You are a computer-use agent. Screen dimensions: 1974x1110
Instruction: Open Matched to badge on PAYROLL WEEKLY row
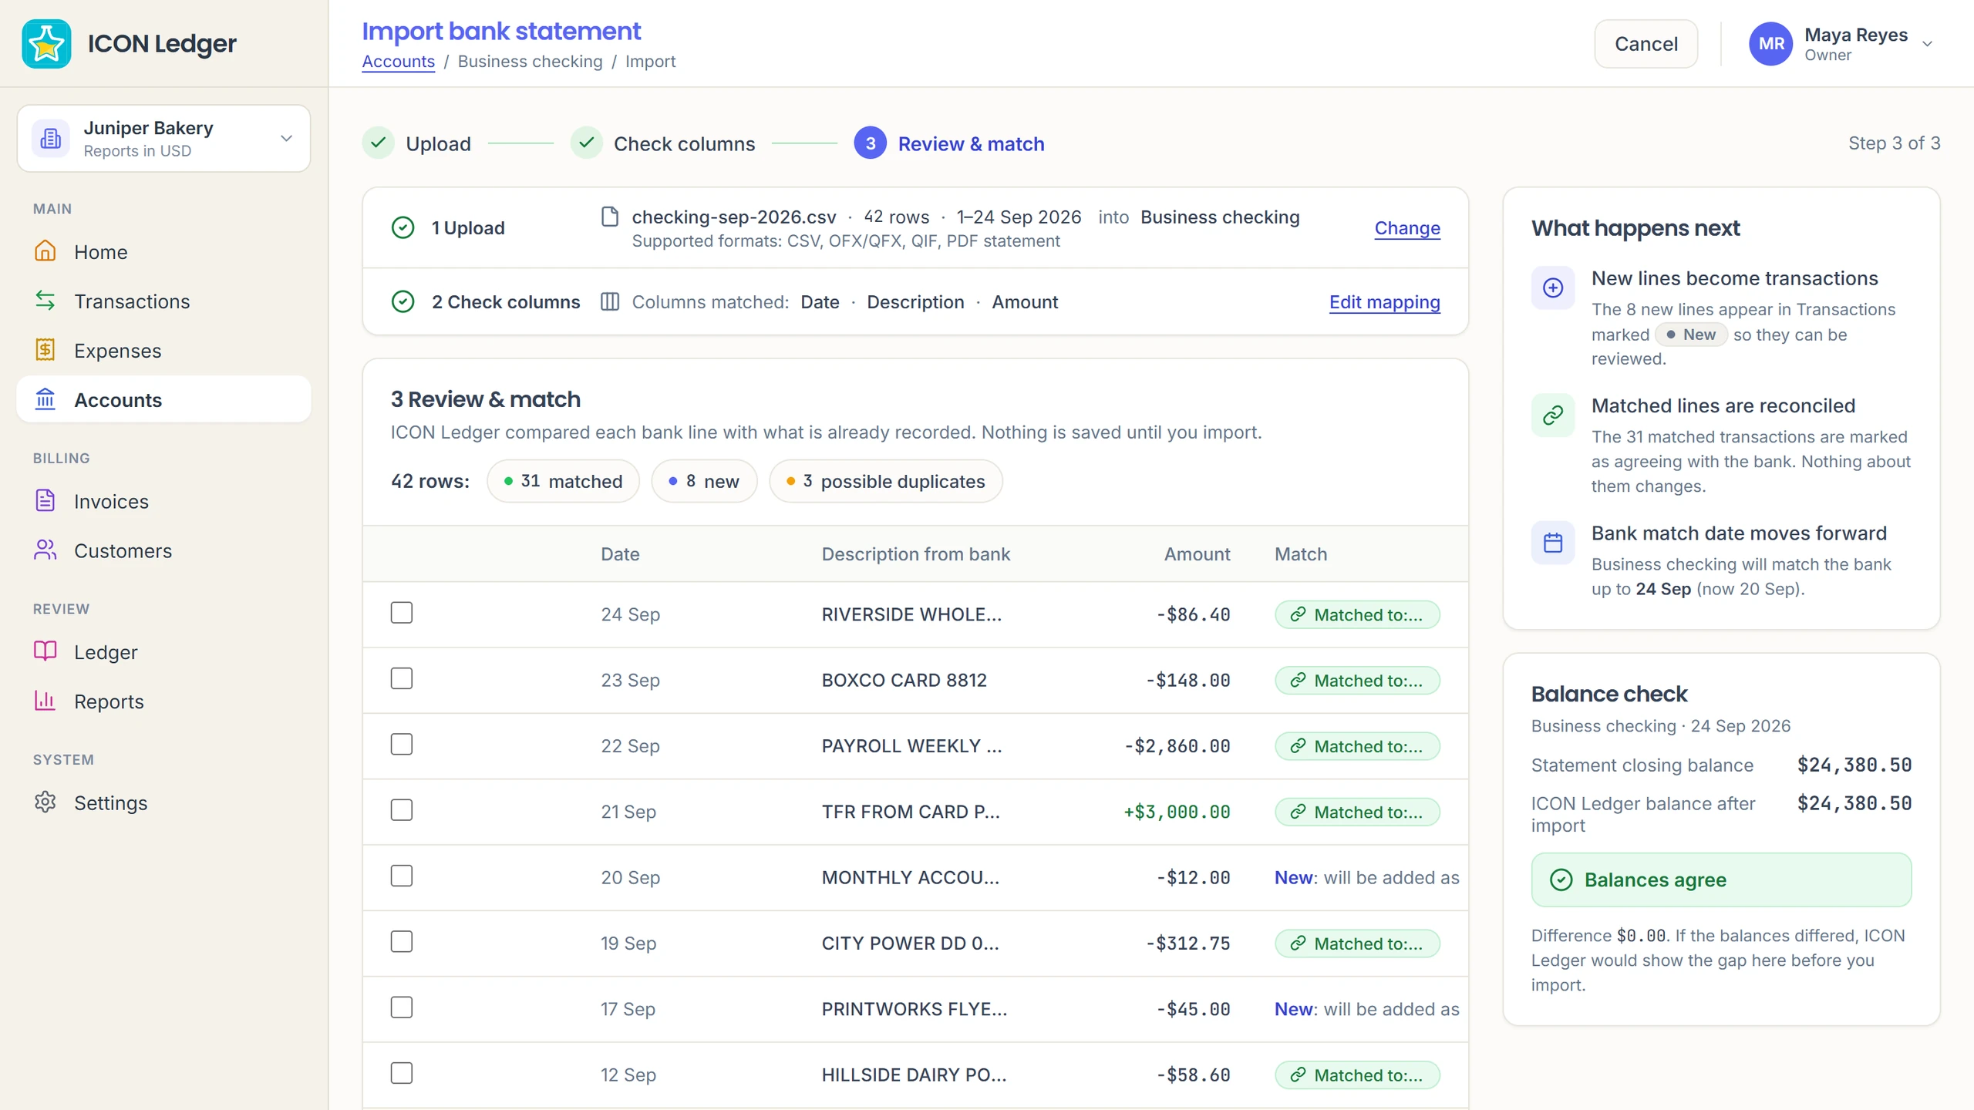(1357, 746)
